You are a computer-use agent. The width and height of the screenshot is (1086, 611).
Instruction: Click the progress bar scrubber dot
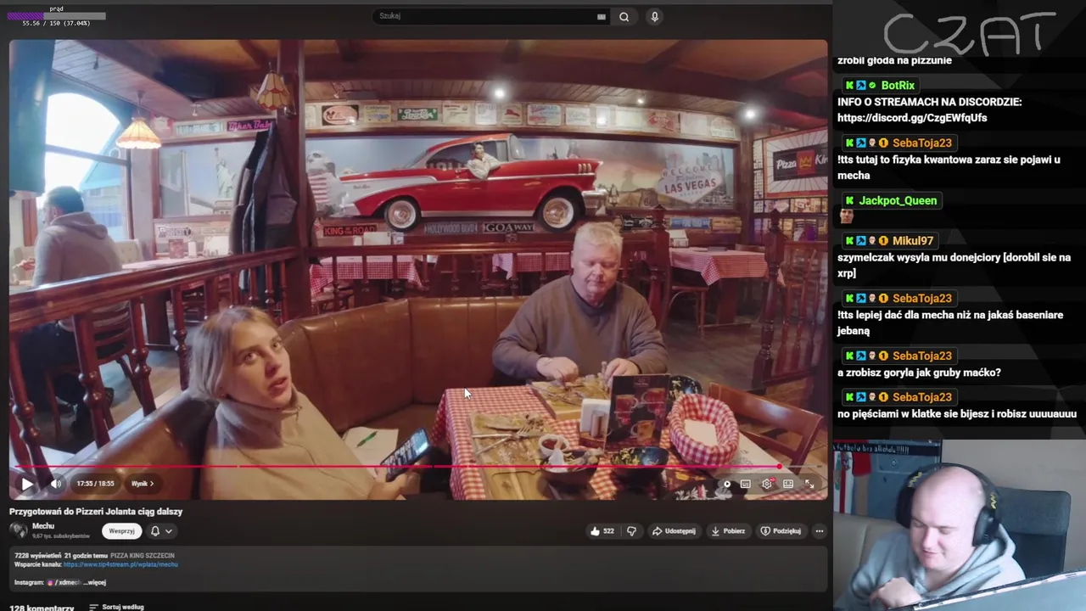[x=779, y=467]
